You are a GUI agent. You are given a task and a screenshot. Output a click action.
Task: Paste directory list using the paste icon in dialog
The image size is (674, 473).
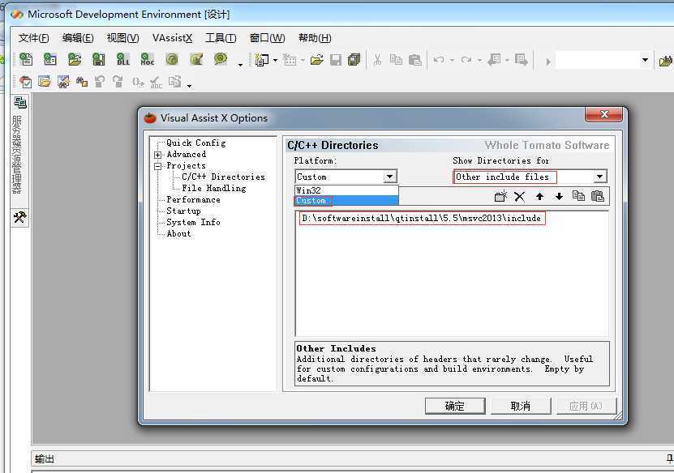598,196
